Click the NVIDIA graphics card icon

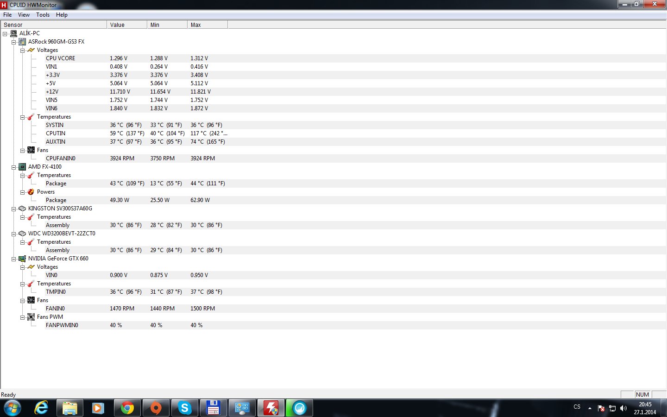click(22, 259)
